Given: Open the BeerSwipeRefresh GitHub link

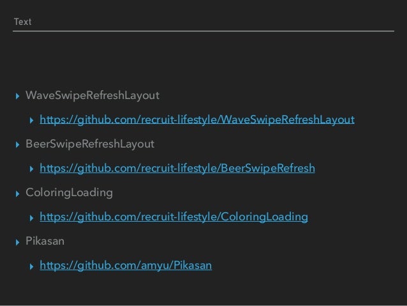Looking at the screenshot, I should pyautogui.click(x=177, y=169).
